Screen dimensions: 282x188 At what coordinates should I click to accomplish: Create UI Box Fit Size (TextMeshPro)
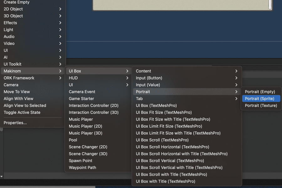click(x=187, y=112)
